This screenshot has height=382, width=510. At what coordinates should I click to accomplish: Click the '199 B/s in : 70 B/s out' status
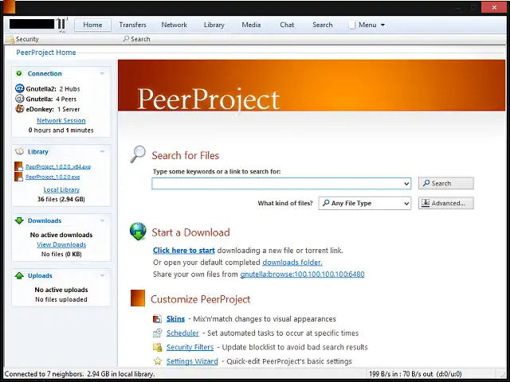click(401, 374)
